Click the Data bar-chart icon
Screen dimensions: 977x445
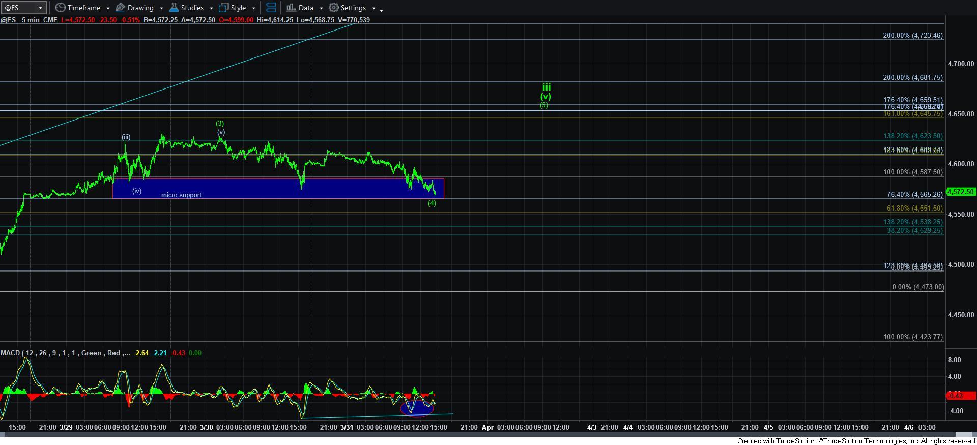point(291,8)
